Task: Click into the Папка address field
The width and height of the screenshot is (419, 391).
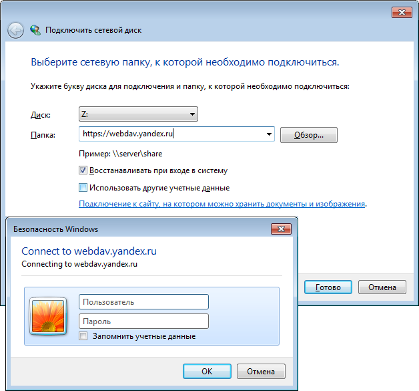Action: coord(171,134)
